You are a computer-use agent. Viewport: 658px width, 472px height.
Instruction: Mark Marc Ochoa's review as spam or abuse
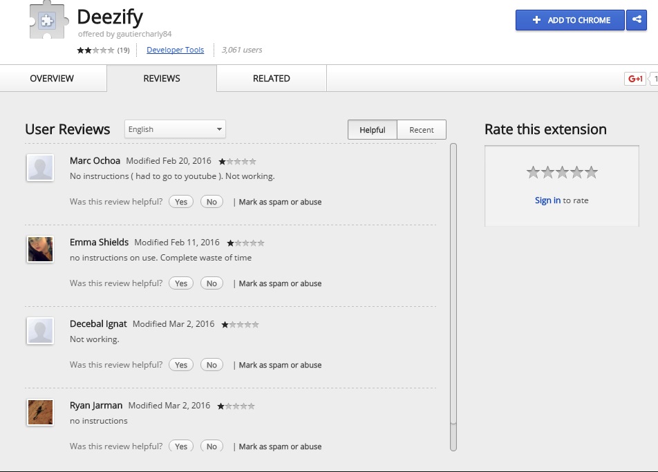280,202
